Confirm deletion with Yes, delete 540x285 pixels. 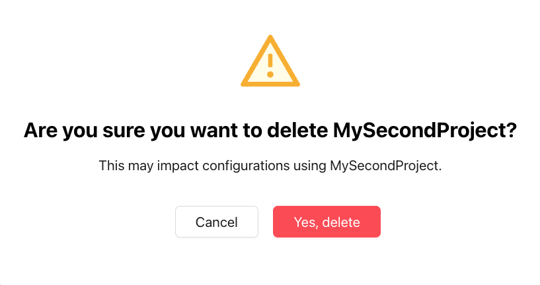[327, 222]
